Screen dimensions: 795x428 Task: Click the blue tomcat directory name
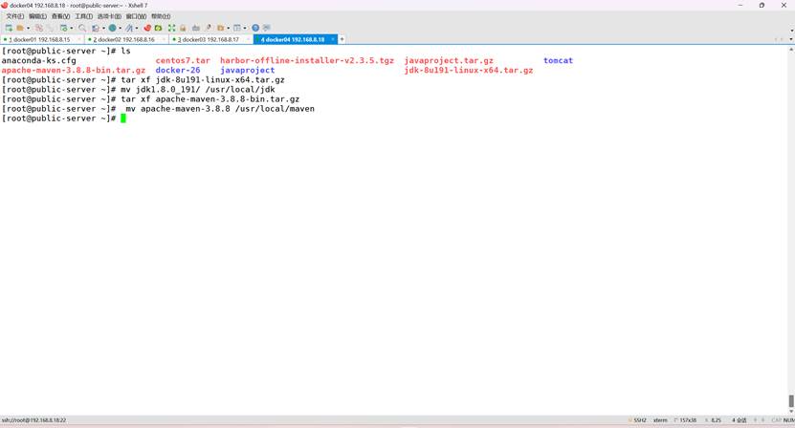559,60
